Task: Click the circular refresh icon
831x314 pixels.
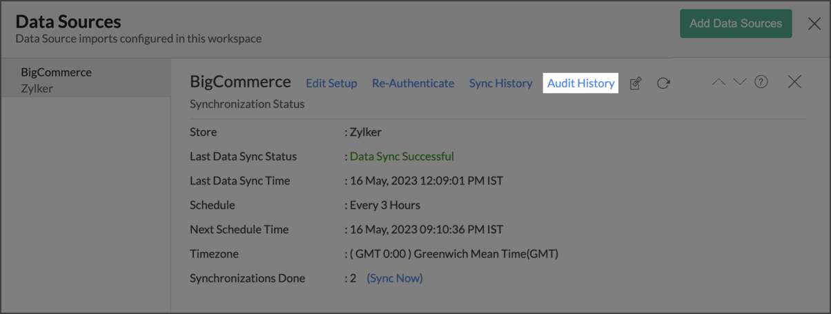Action: pyautogui.click(x=663, y=83)
